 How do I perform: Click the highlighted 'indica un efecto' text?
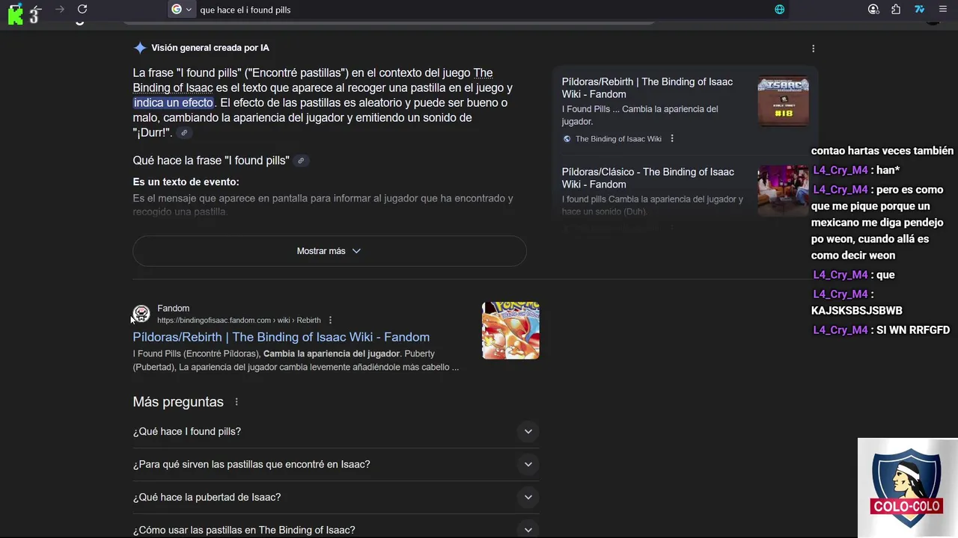click(x=173, y=102)
